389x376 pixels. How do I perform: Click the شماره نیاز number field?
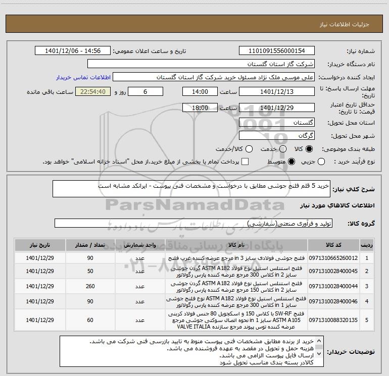[277, 51]
